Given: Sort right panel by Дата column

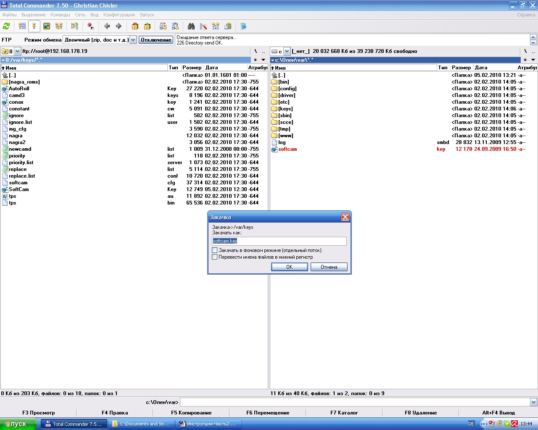Looking at the screenshot, I should point(495,68).
